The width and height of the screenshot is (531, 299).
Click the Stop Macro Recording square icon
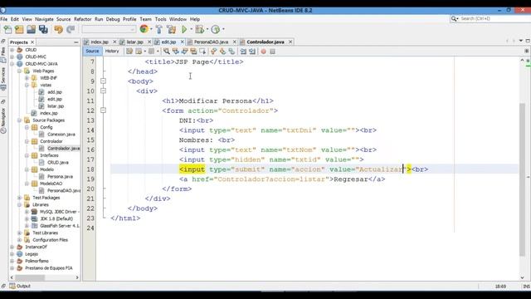coord(272,51)
